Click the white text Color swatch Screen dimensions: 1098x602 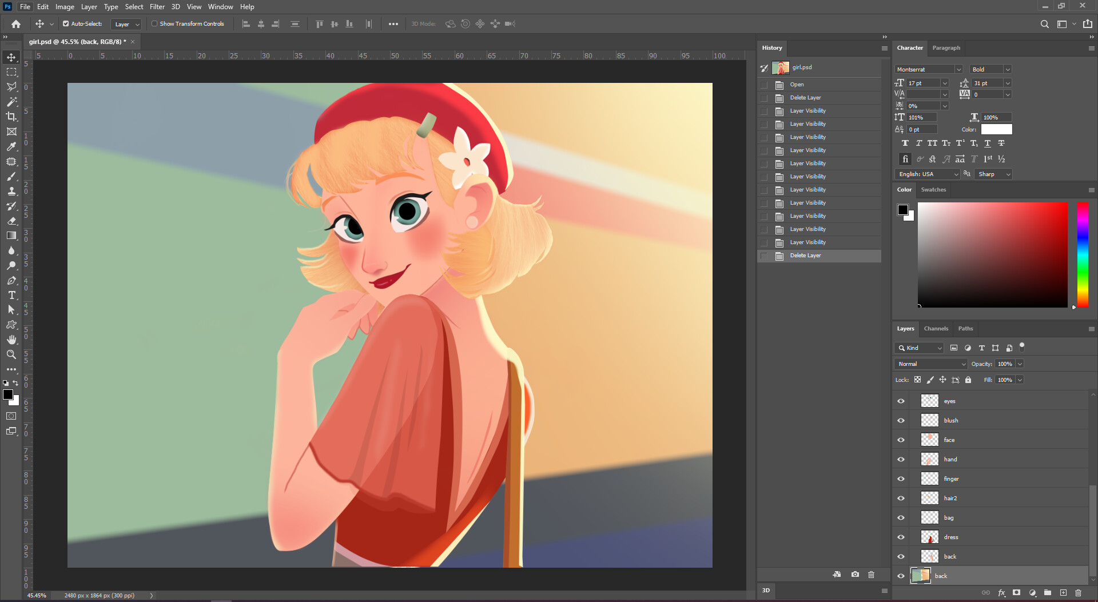(x=996, y=130)
